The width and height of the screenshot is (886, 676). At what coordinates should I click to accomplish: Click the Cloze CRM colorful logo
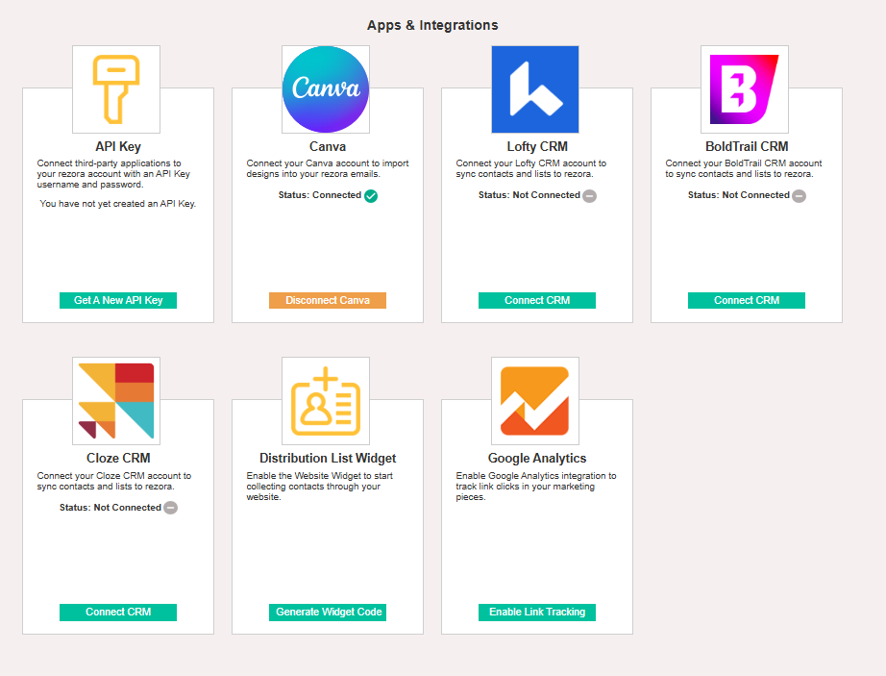point(116,401)
